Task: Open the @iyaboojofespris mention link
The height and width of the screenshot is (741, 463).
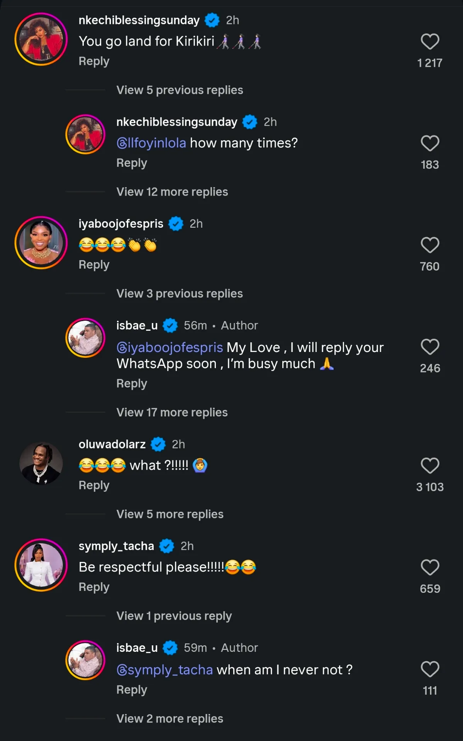Action: coord(170,347)
